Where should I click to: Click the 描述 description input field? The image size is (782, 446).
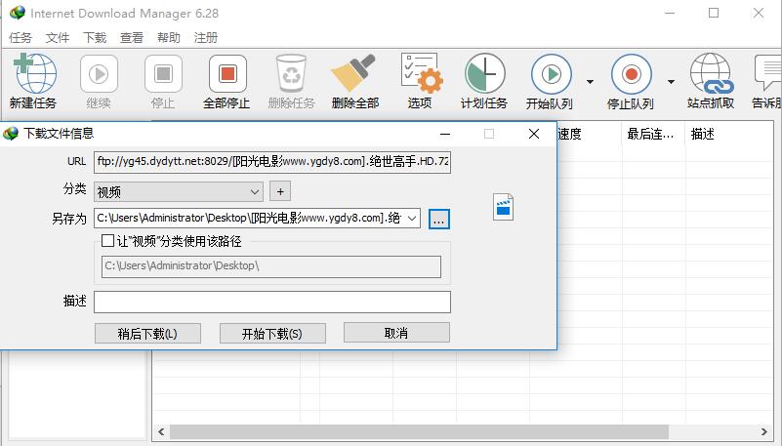pos(272,302)
